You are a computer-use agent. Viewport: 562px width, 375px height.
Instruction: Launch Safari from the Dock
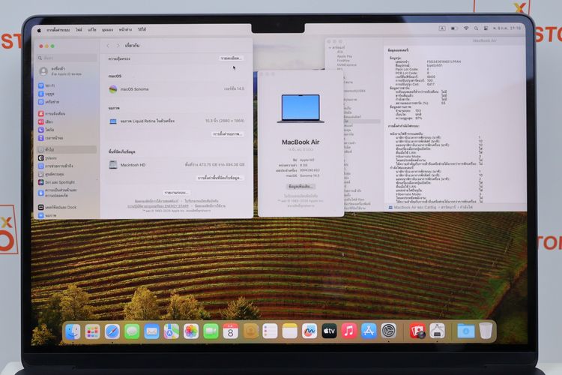(112, 331)
